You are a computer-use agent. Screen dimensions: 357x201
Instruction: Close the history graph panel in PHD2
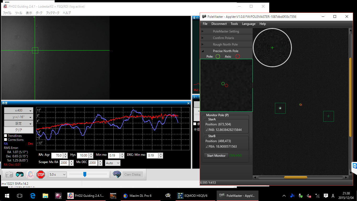pos(188,103)
